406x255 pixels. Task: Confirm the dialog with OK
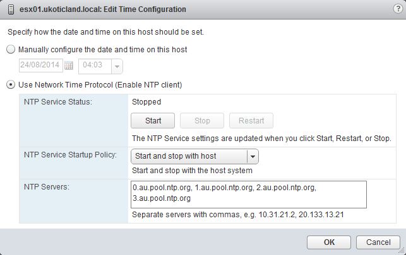329,242
